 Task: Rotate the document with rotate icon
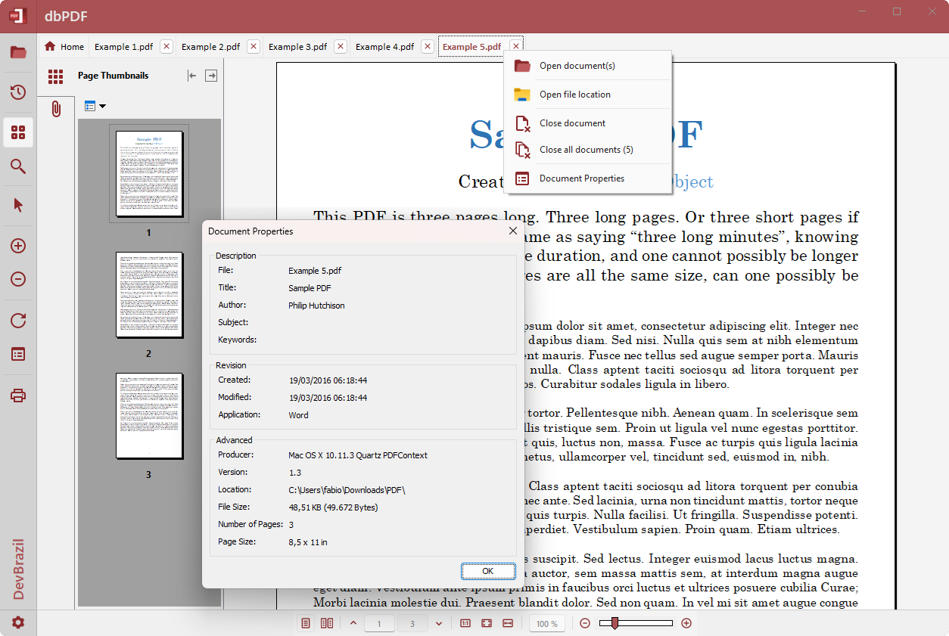[x=18, y=321]
